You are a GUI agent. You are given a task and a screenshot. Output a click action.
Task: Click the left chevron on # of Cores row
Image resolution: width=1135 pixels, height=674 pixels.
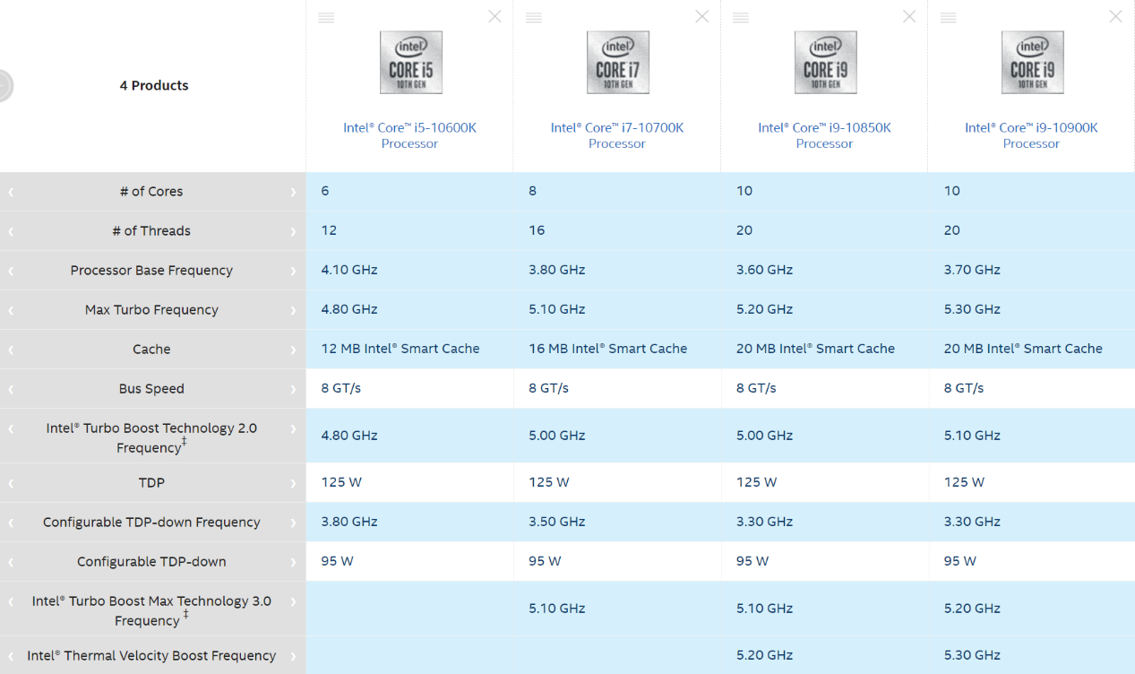tap(11, 192)
